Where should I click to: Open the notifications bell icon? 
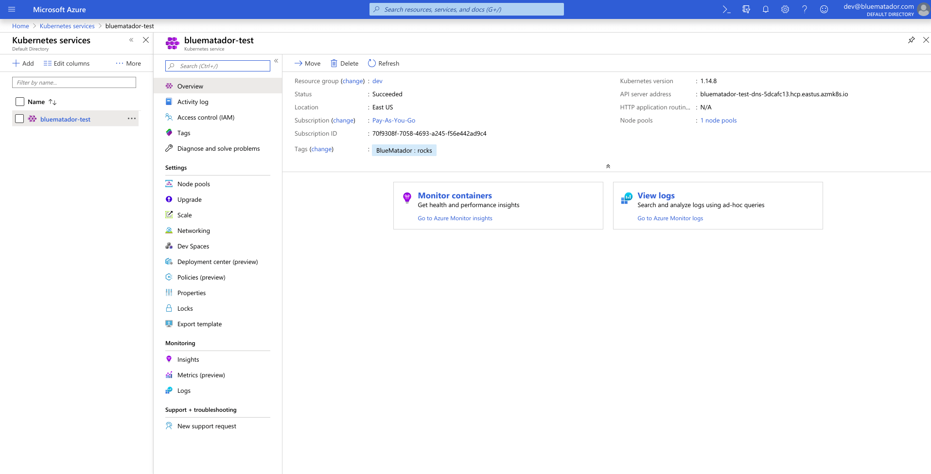click(765, 10)
